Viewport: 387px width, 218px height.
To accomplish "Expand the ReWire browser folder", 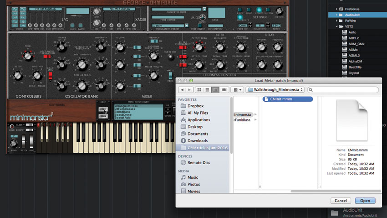I will point(336,21).
